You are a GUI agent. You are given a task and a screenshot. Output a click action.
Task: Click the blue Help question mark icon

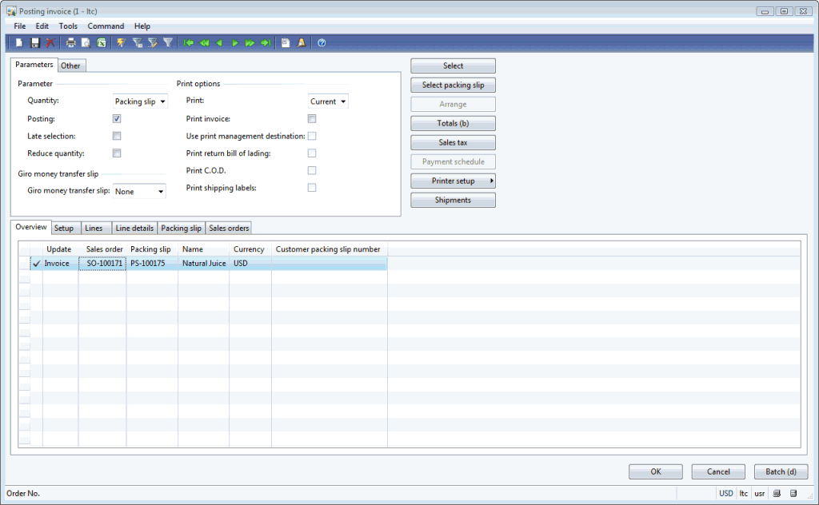pyautogui.click(x=322, y=43)
